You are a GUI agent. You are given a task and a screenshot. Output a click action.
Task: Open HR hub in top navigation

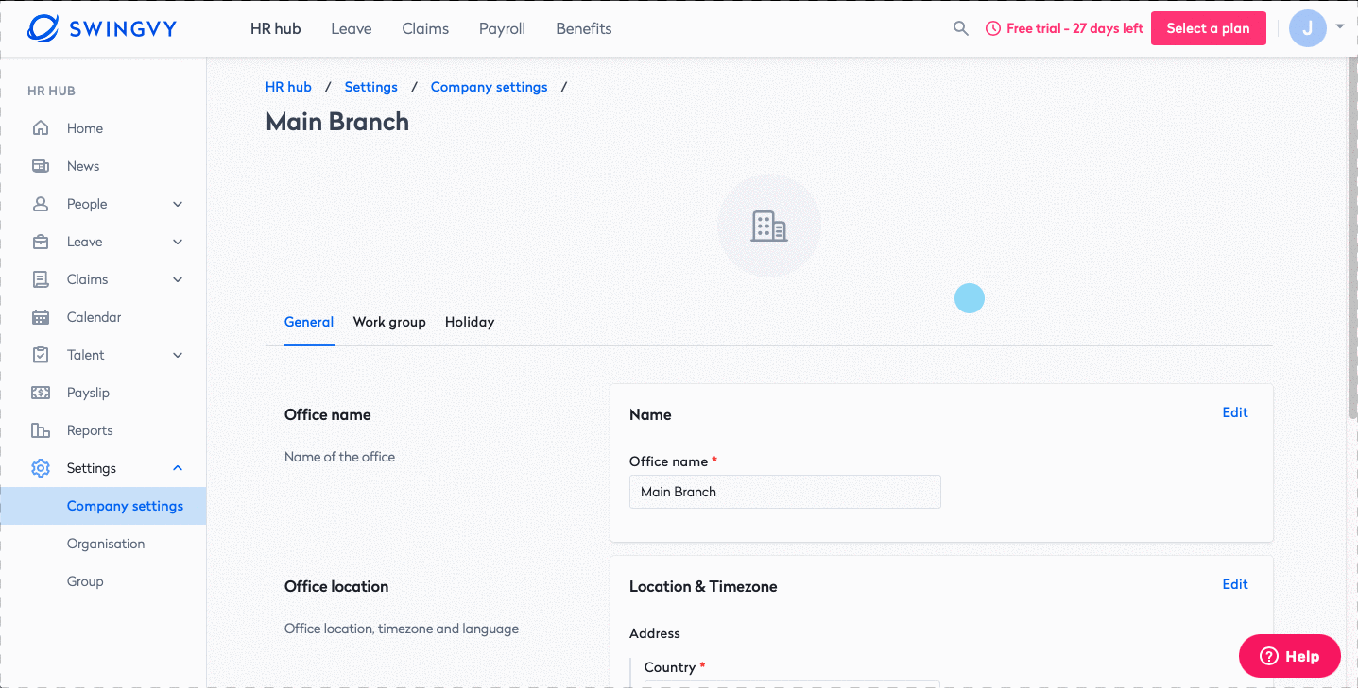[276, 28]
